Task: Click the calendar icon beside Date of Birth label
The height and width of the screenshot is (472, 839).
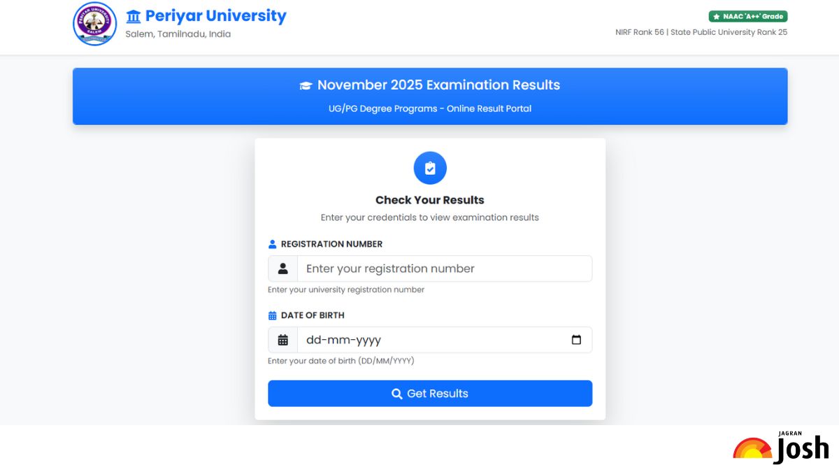Action: point(273,315)
